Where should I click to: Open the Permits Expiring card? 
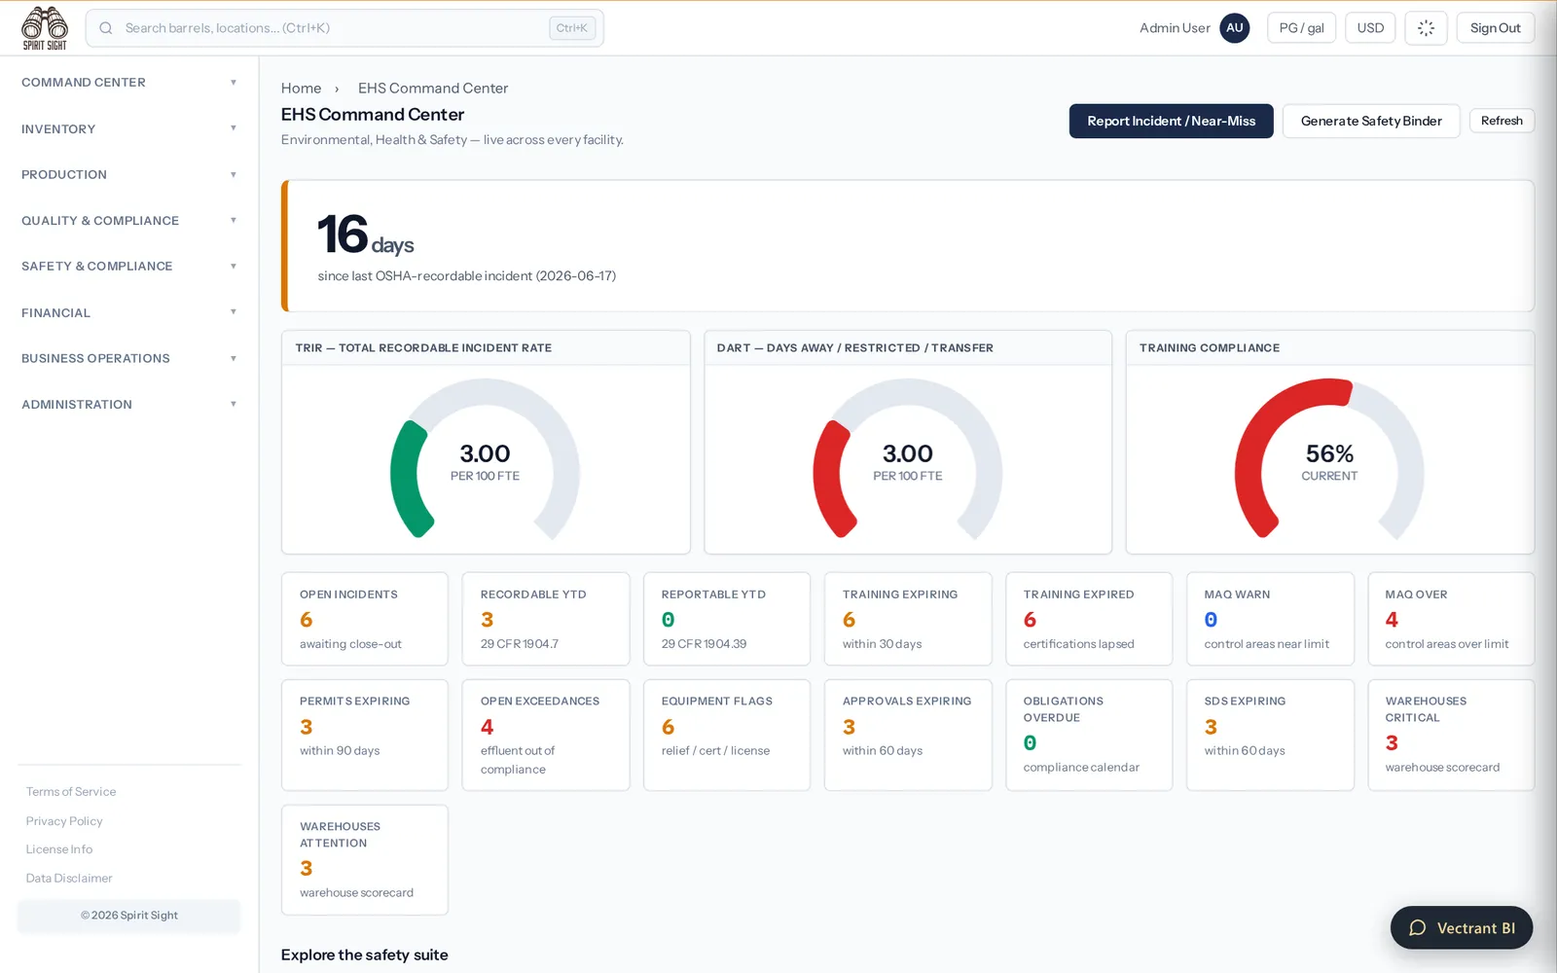click(x=365, y=735)
